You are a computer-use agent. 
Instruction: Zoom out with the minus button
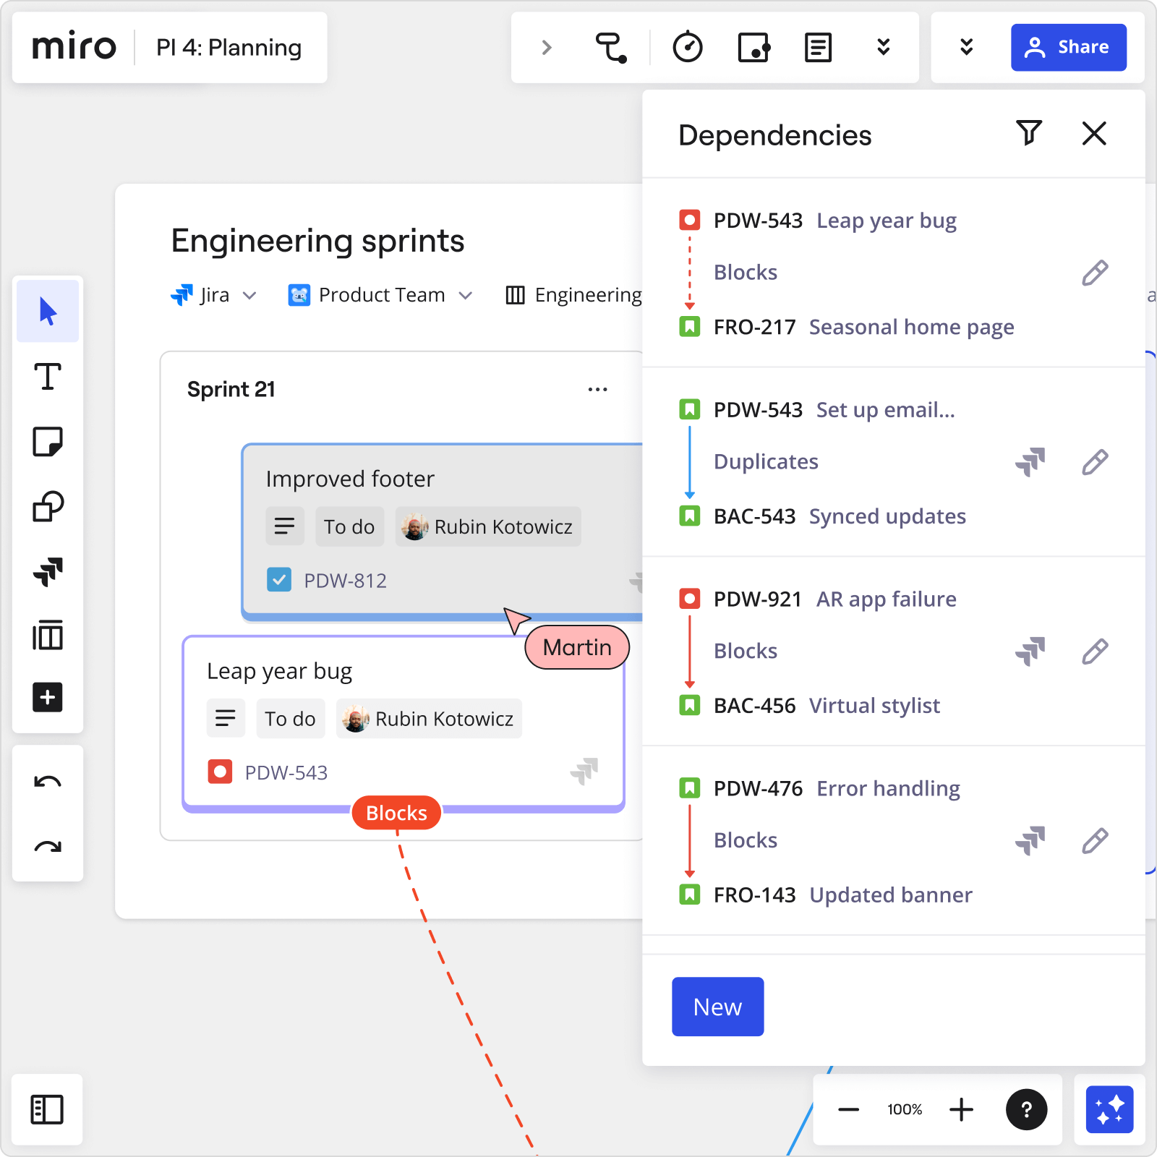tap(848, 1109)
